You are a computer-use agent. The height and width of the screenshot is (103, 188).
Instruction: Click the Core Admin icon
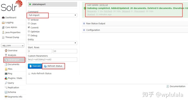pos(3,27)
